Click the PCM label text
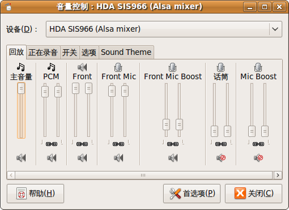Screen dimensions: 289x210 click(51, 76)
